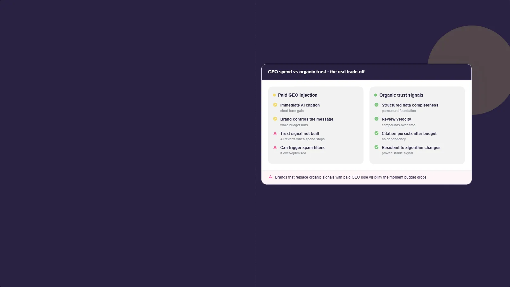Click the yellow check icon for Brand controls the message
Viewport: 510px width, 287px height.
275,119
